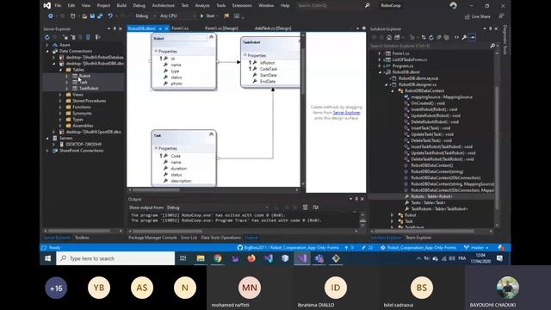Open the Architecture menu
Screen dimensions: 551x310
click(x=163, y=5)
